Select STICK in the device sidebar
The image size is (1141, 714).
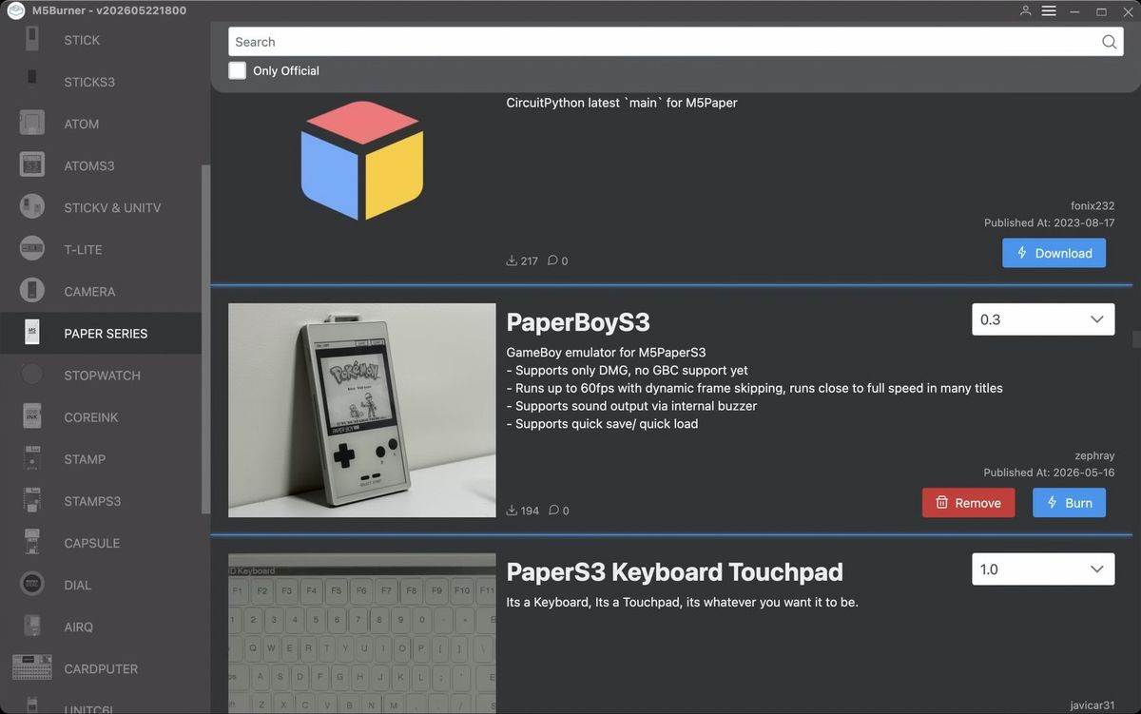tap(101, 40)
